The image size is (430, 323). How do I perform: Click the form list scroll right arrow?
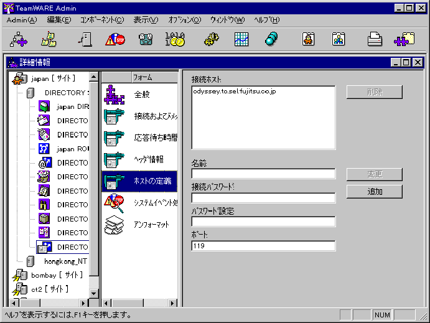point(172,303)
